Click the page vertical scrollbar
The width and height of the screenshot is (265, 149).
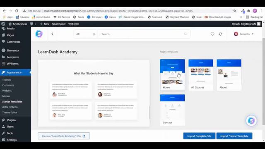point(263,81)
